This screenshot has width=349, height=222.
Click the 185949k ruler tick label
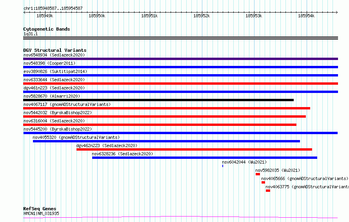point(45,16)
